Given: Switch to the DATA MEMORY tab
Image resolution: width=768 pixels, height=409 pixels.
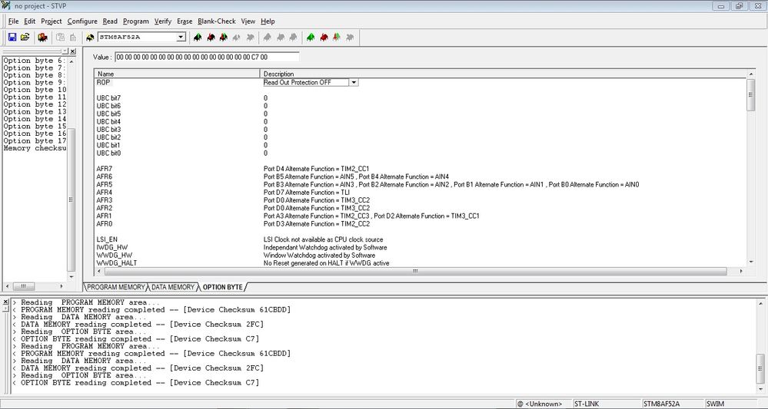Looking at the screenshot, I should (173, 287).
